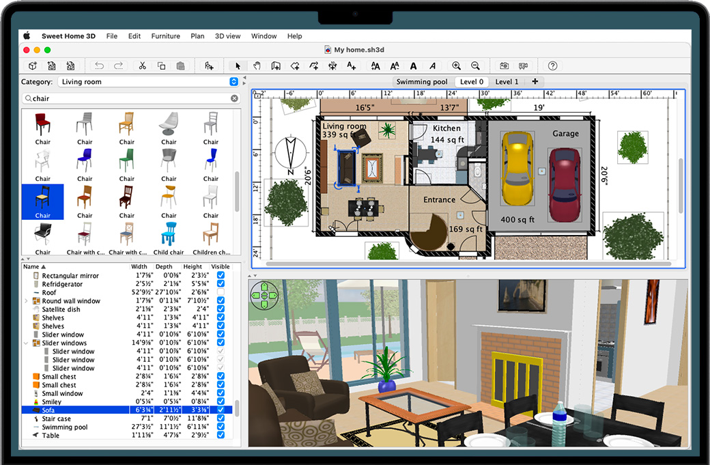Toggle Visible checkbox for Swimming pool row

click(221, 427)
